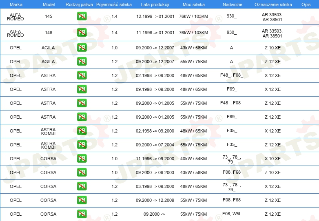
Task: Select the Opis column header
Action: 306,4
